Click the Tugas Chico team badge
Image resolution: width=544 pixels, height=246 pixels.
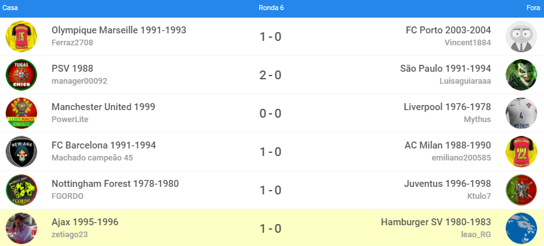point(21,75)
